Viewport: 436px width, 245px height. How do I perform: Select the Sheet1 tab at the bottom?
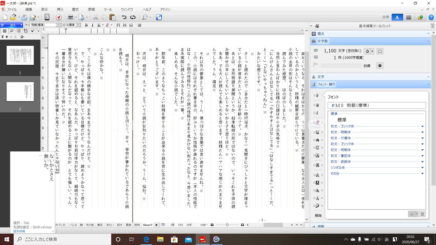click(x=147, y=225)
